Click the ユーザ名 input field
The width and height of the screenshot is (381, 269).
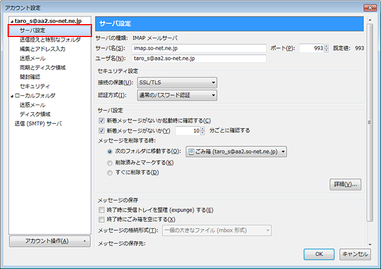pos(199,59)
